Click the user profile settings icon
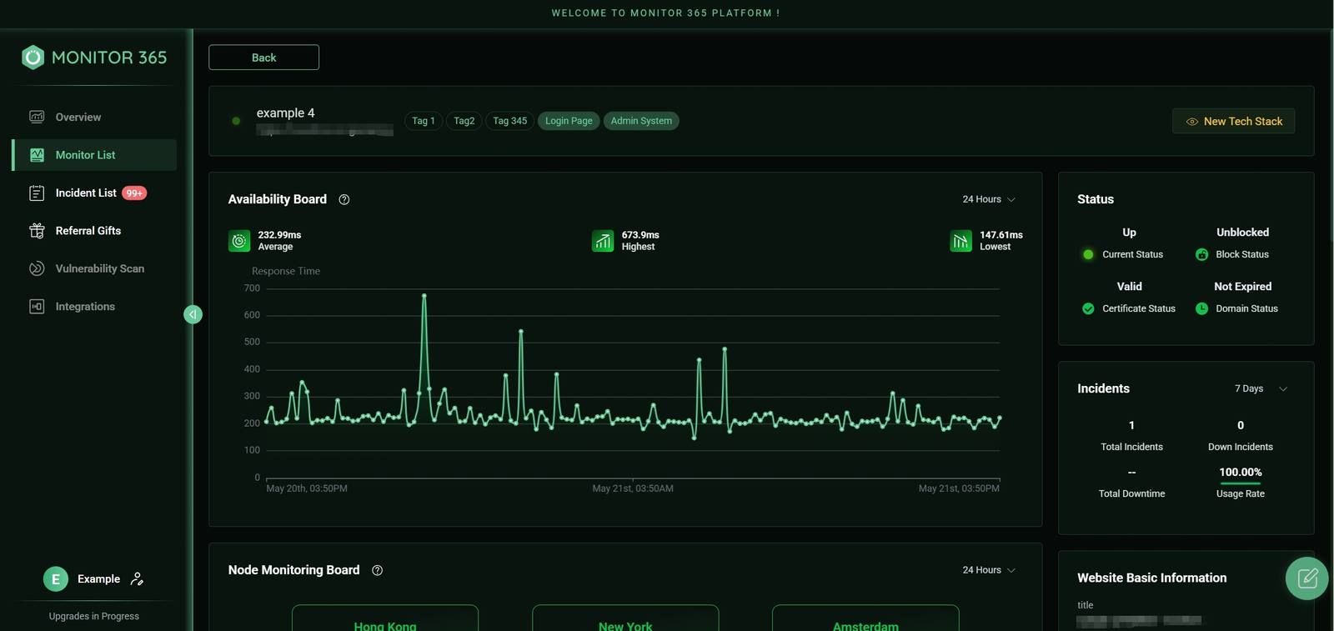 (x=138, y=578)
